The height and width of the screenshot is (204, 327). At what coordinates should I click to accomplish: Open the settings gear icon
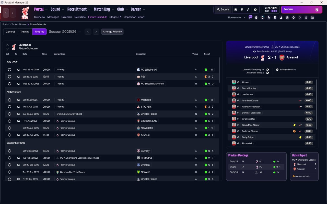pyautogui.click(x=255, y=9)
